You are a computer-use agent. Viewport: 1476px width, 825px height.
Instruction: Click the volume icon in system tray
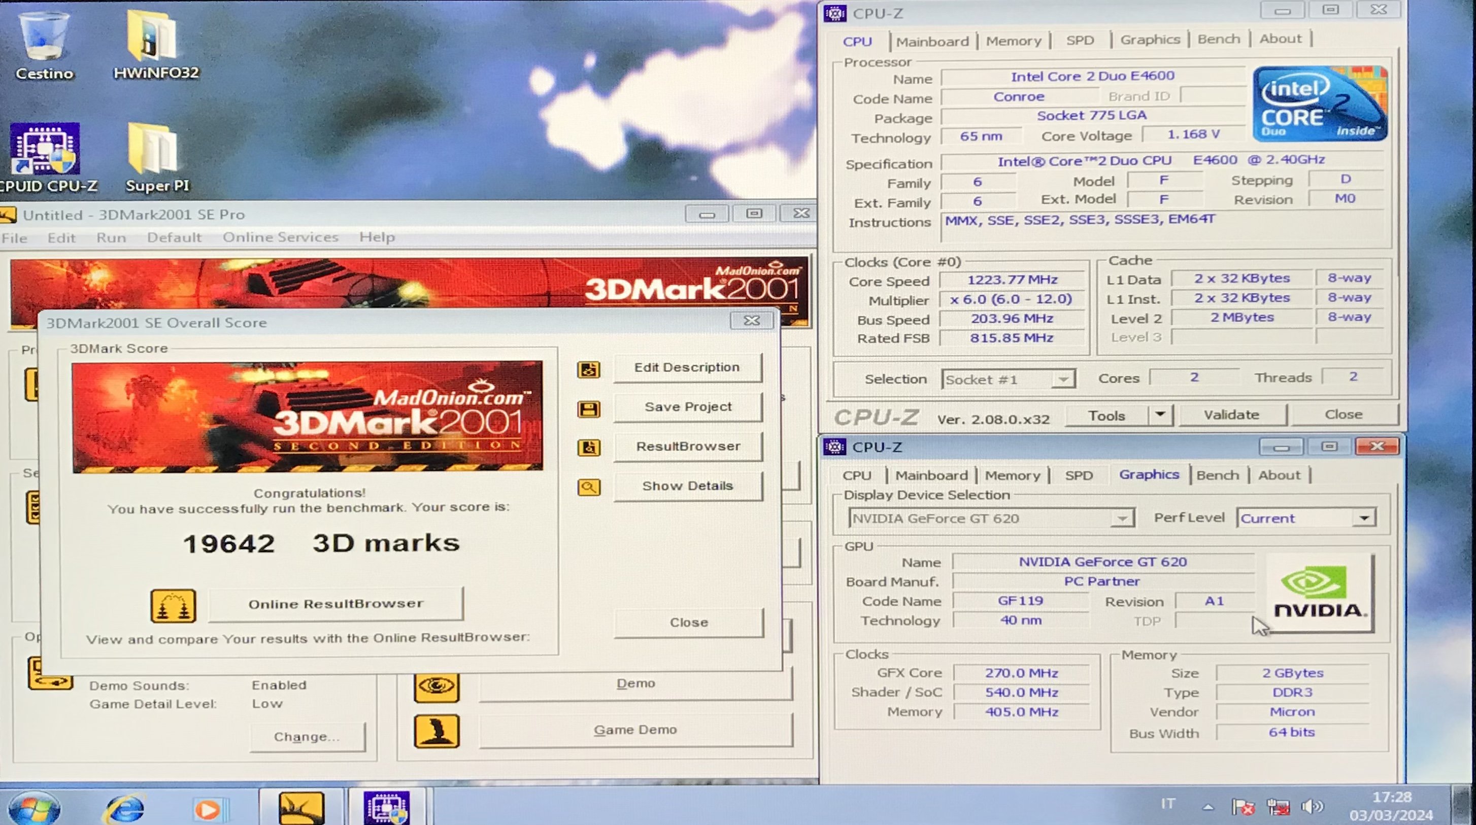(x=1312, y=807)
